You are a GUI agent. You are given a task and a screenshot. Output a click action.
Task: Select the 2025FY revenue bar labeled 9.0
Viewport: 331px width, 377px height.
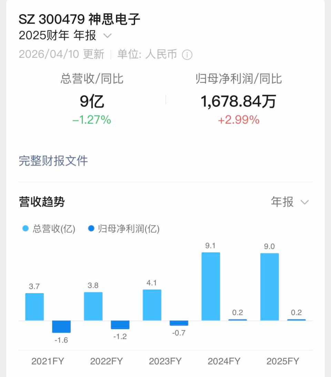pyautogui.click(x=270, y=287)
